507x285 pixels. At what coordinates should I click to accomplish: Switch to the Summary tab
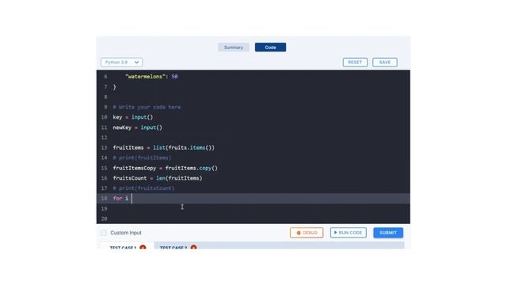tap(234, 47)
